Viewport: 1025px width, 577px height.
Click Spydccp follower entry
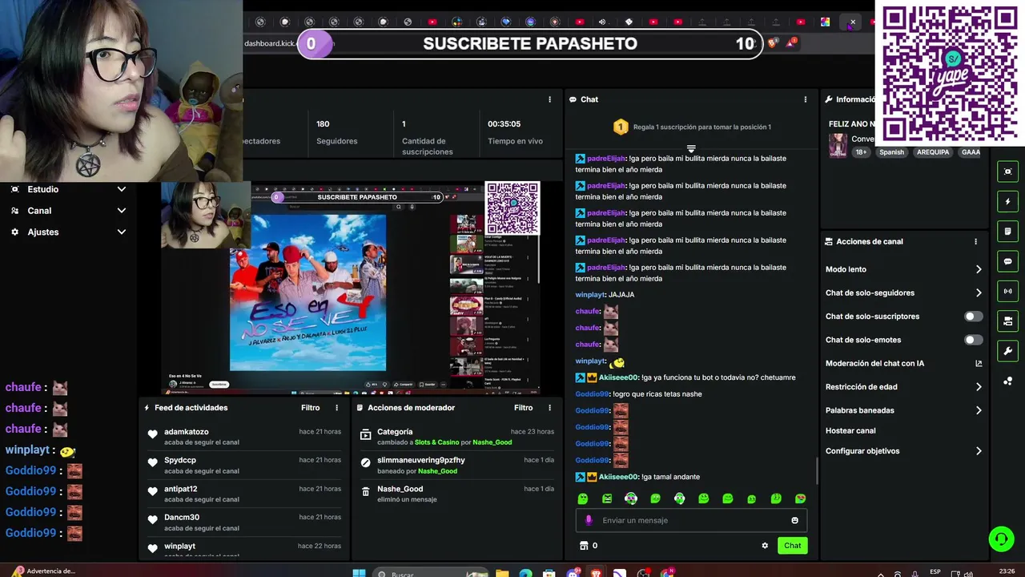(243, 466)
